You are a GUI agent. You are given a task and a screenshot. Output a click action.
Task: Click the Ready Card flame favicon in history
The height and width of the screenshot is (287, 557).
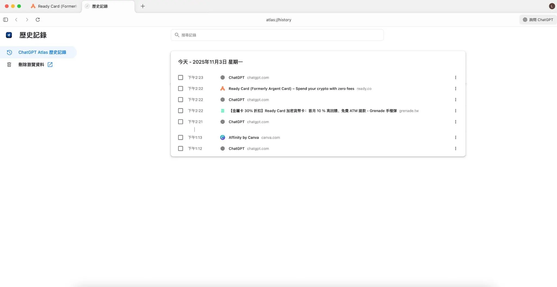(222, 88)
